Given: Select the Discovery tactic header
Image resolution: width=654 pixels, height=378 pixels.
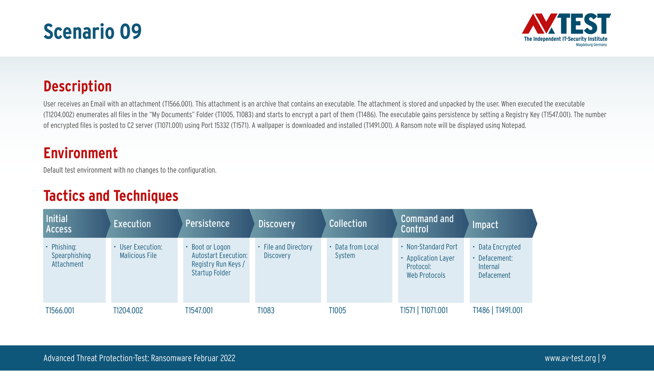Looking at the screenshot, I should [x=288, y=223].
